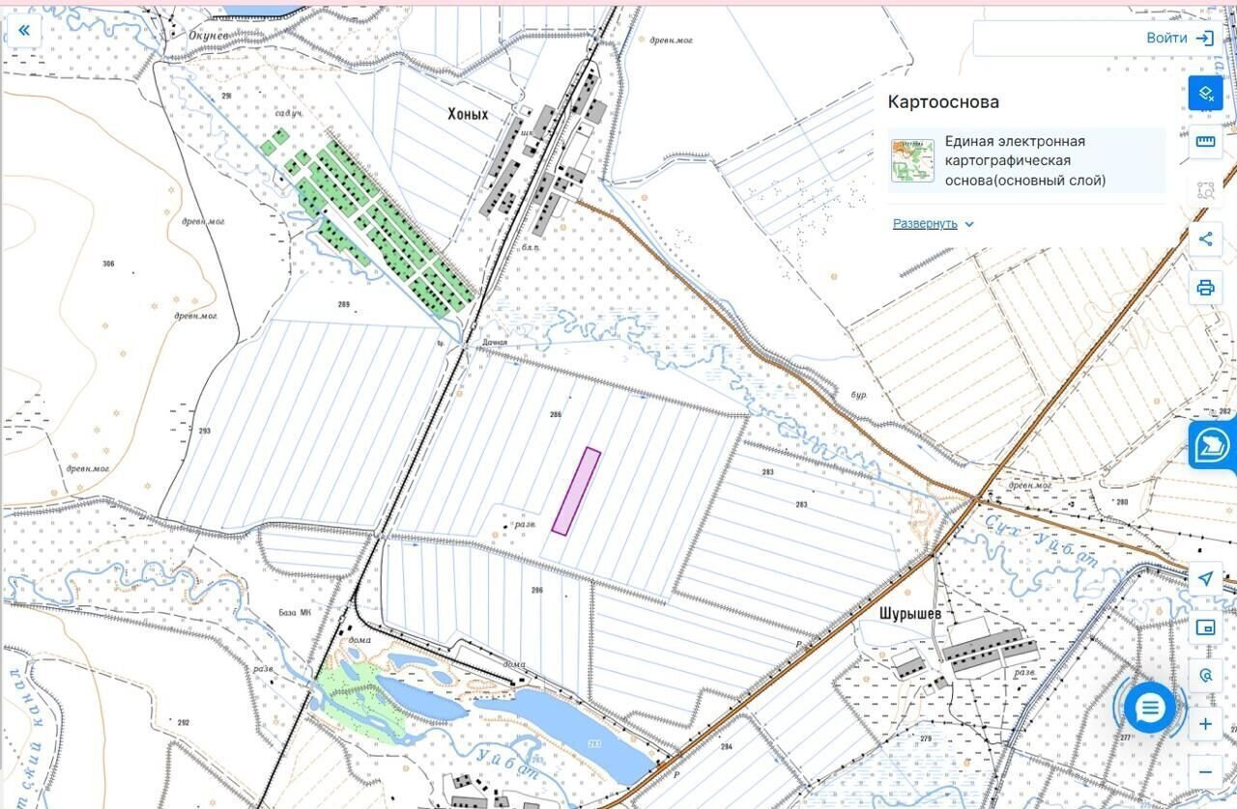Open the round blue chat support button
Screen dimensions: 1237x809
tap(1149, 708)
